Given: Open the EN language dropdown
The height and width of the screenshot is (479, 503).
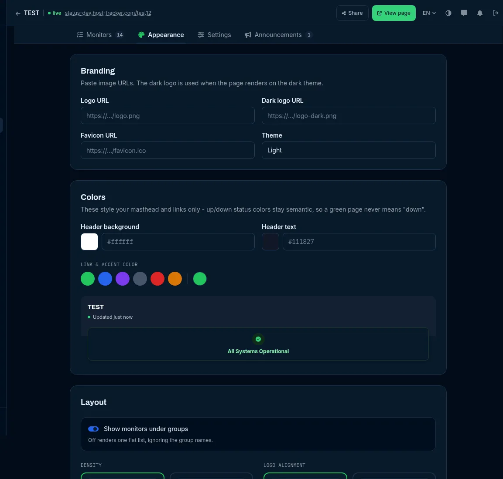Looking at the screenshot, I should coord(429,13).
